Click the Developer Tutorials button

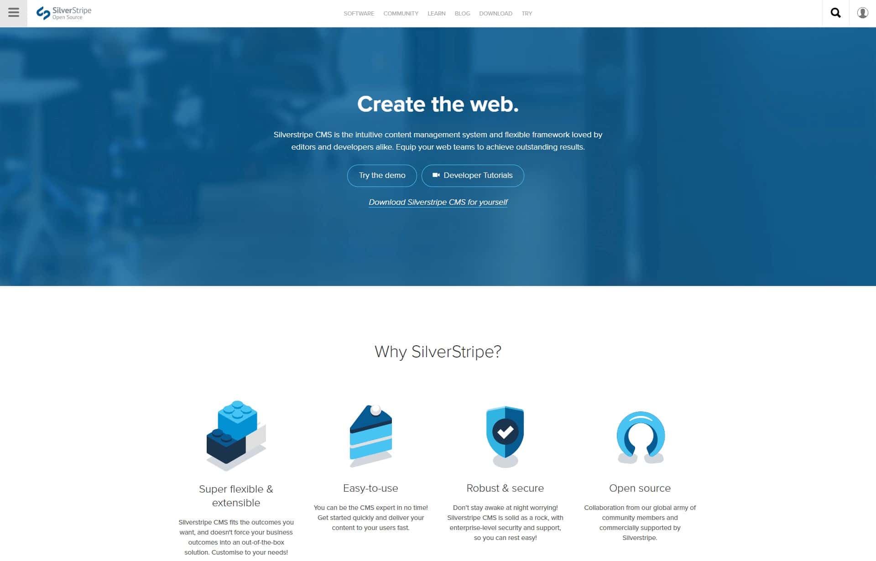point(473,175)
